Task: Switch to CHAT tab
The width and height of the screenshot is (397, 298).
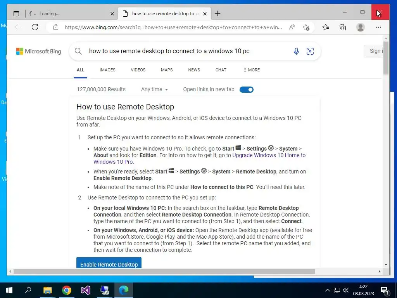Action: click(221, 70)
